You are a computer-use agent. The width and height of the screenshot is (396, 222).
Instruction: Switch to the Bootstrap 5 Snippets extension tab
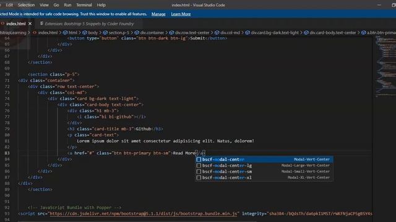89,23
